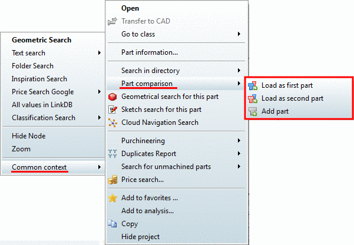Screen dimensions: 354x245
Task: Click the Load as second part icon
Action: pos(253,99)
